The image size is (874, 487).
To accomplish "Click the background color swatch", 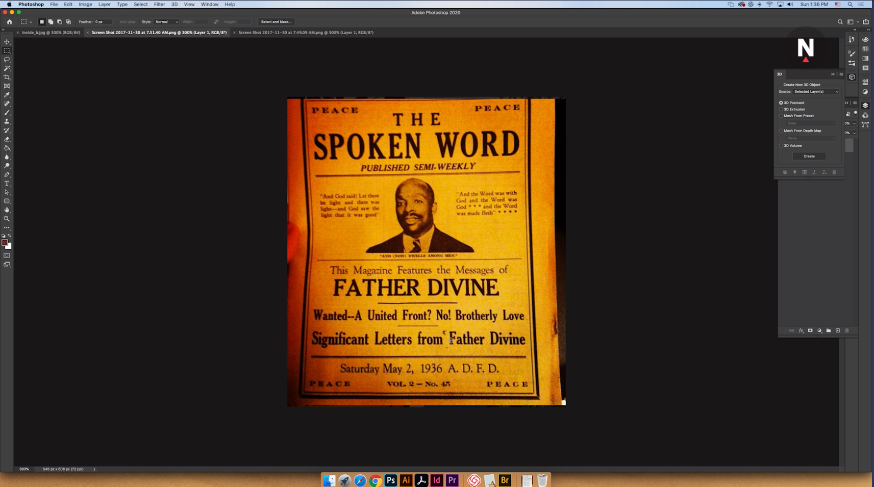I will [x=9, y=247].
